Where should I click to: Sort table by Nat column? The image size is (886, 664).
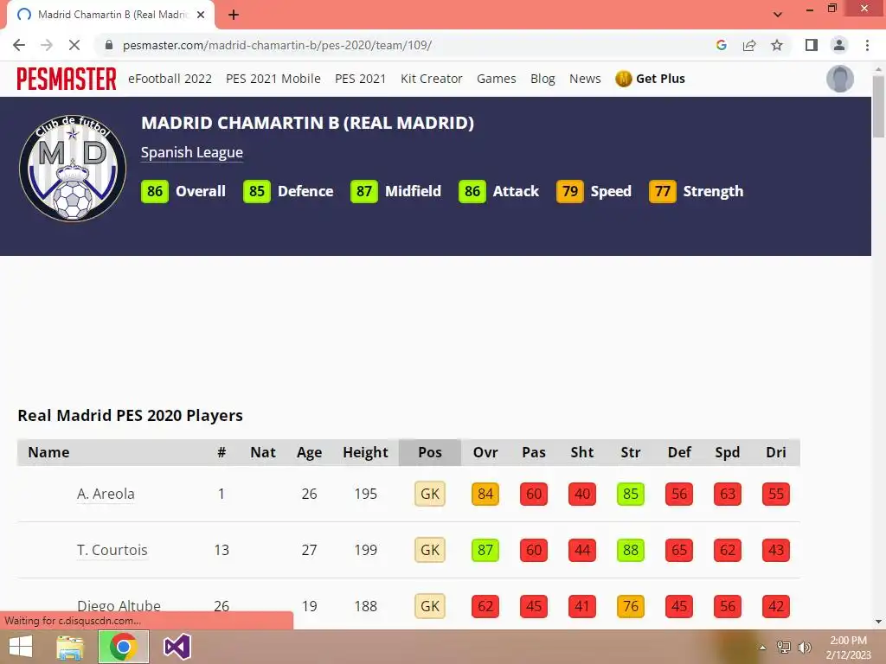click(263, 452)
